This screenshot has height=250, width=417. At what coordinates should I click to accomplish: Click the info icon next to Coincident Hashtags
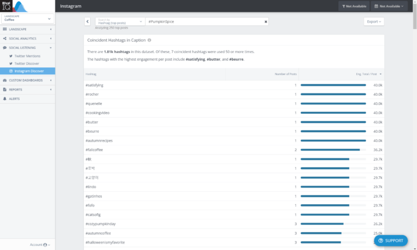[150, 40]
